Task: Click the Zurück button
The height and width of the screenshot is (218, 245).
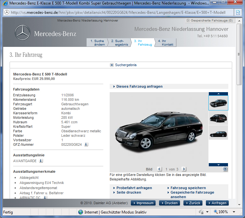Action: (x=193, y=203)
